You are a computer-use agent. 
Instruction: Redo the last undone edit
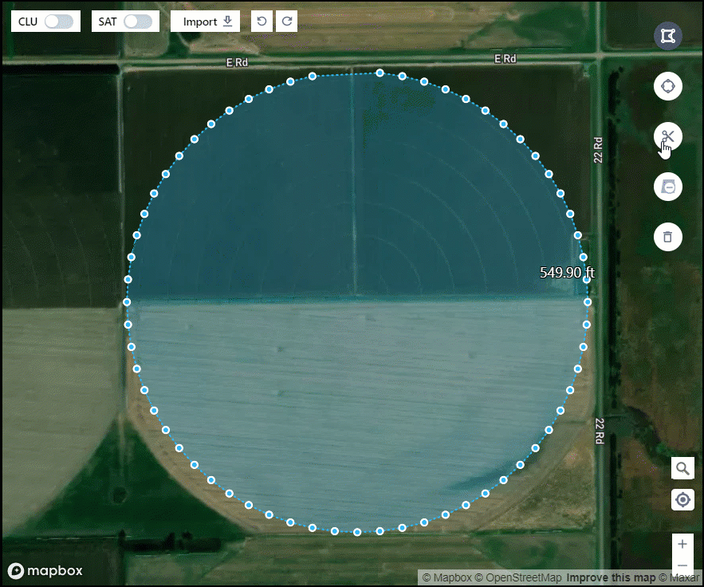pyautogui.click(x=286, y=22)
